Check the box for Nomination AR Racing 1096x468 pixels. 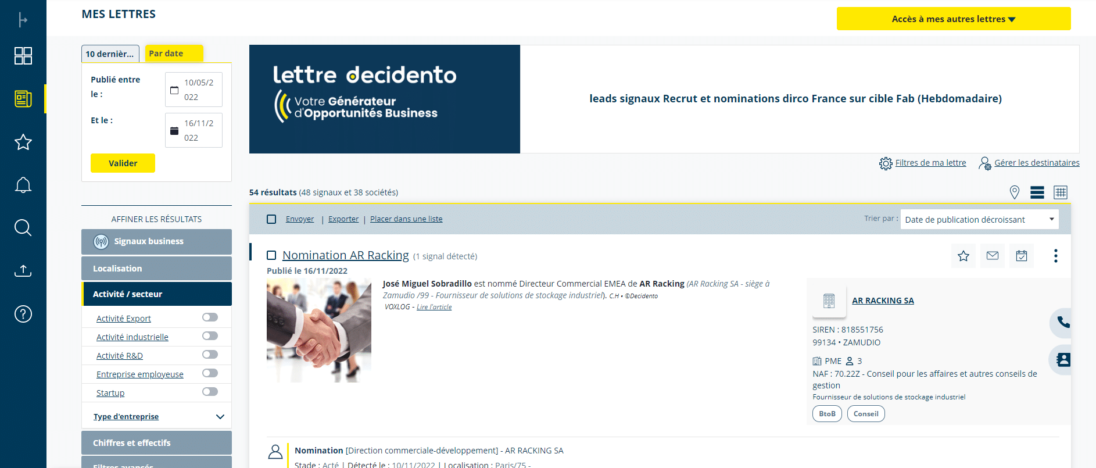tap(271, 255)
